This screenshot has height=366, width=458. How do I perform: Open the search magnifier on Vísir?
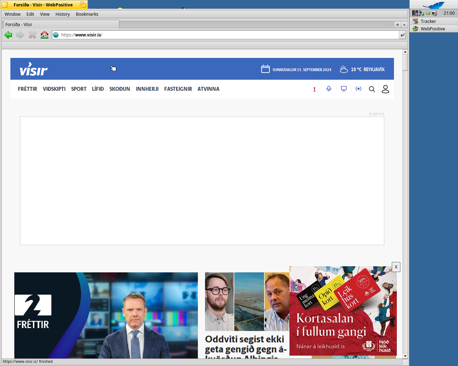372,89
